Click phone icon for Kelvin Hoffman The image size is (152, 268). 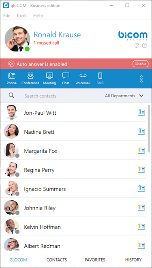pos(141,227)
